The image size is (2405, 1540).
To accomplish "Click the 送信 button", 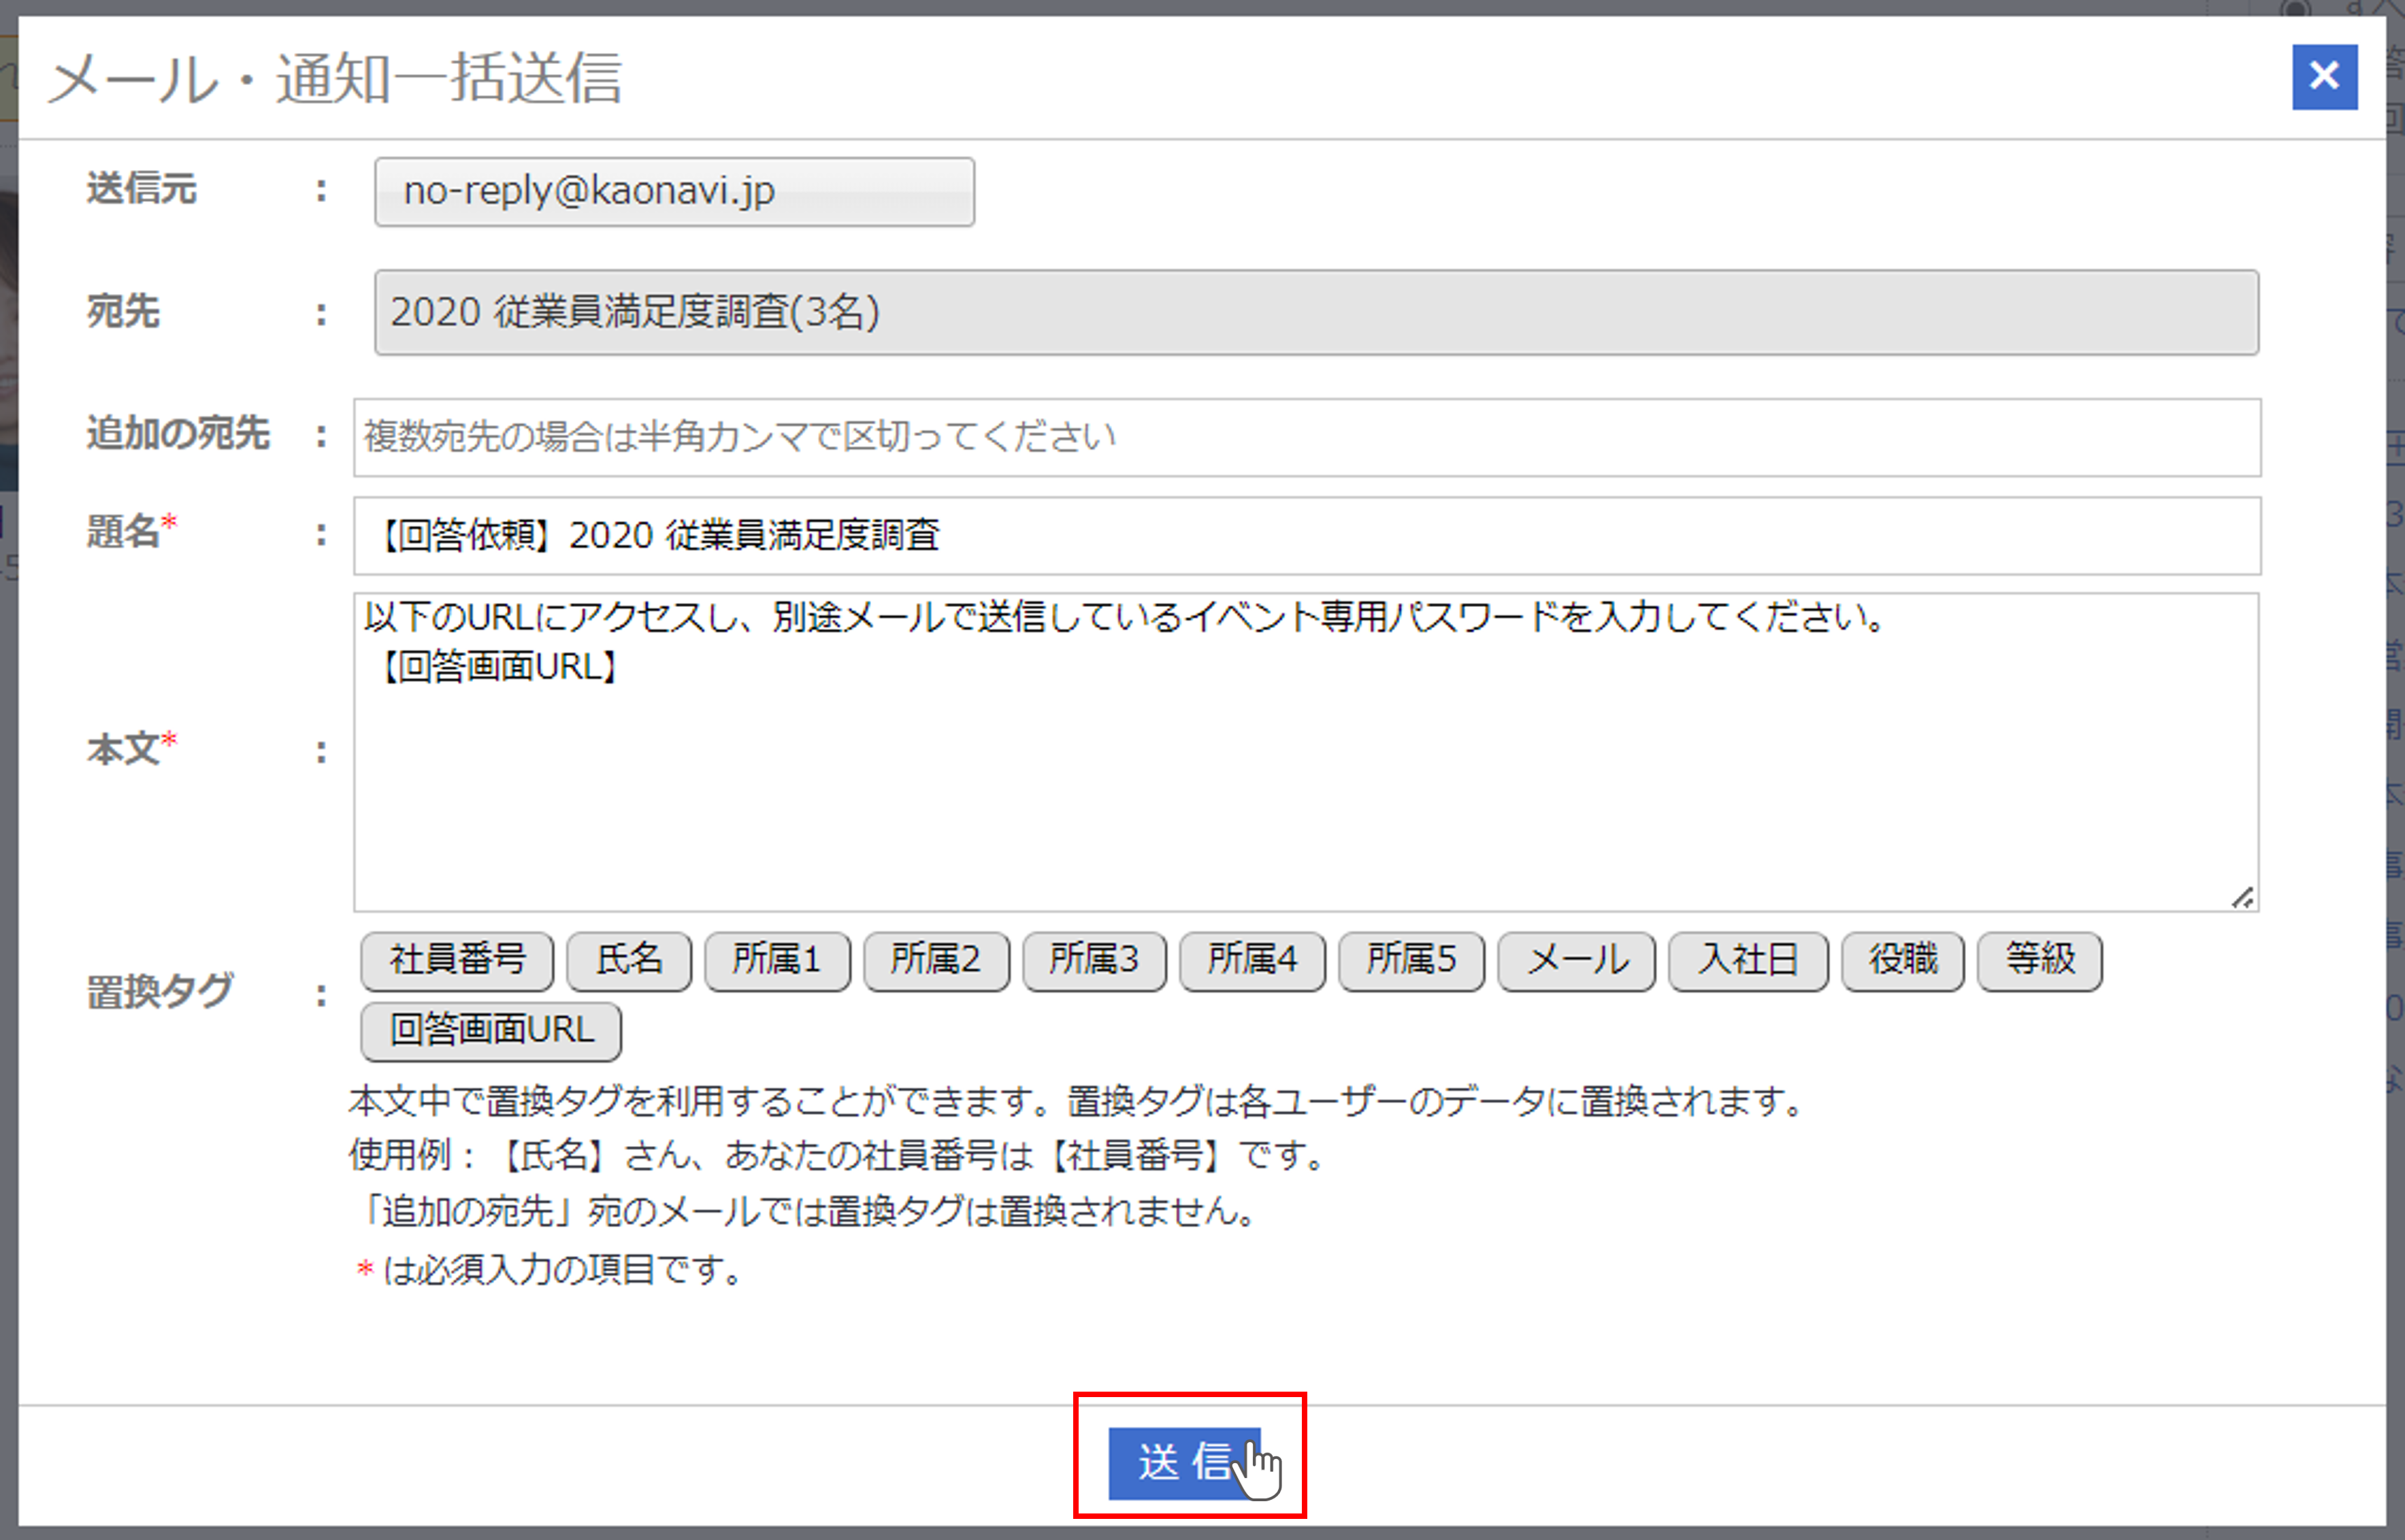I will [x=1184, y=1463].
